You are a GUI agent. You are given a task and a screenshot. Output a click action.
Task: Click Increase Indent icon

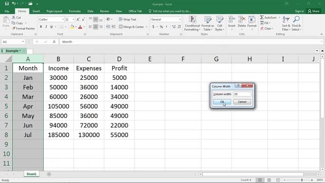click(x=113, y=27)
